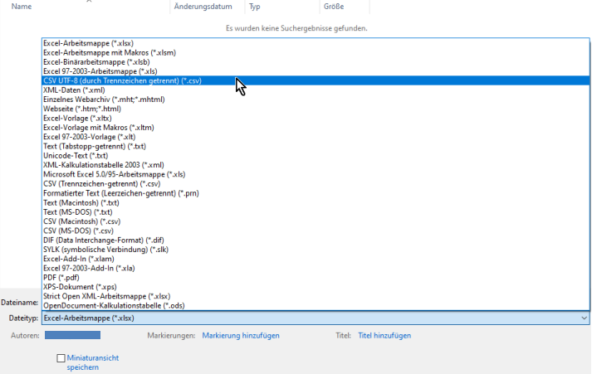Image resolution: width=592 pixels, height=374 pixels.
Task: Choose Unicode-Text (*.txt) format
Action: pos(76,155)
